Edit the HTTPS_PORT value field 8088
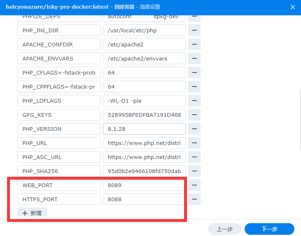Screen dimensions: 301x236 (144, 199)
